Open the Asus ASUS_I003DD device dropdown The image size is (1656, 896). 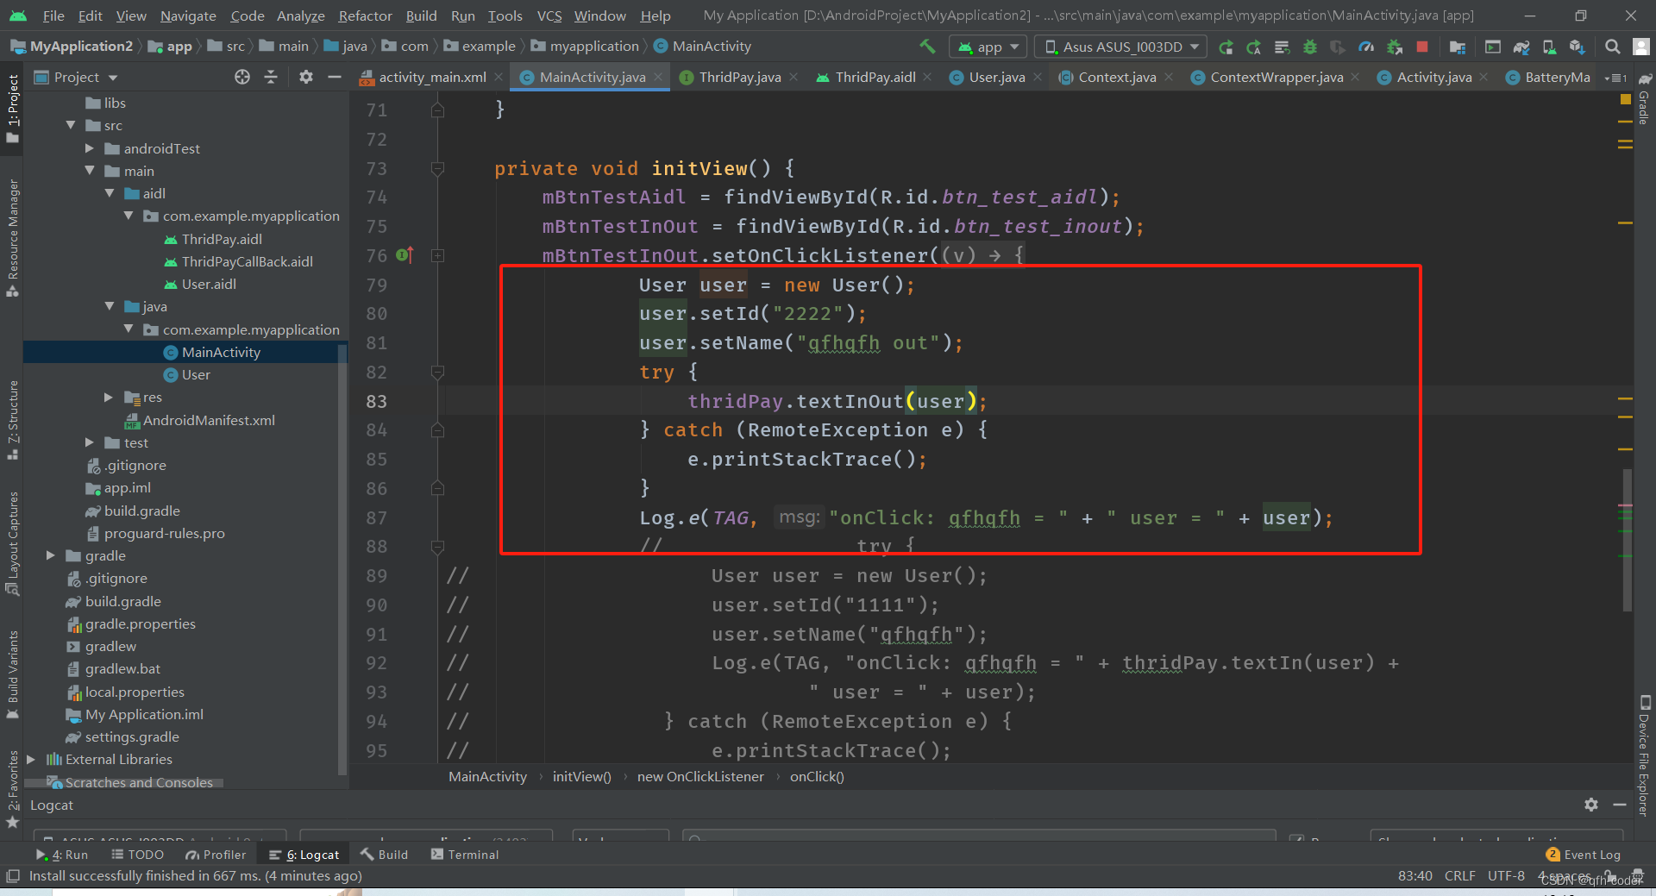pos(1120,47)
